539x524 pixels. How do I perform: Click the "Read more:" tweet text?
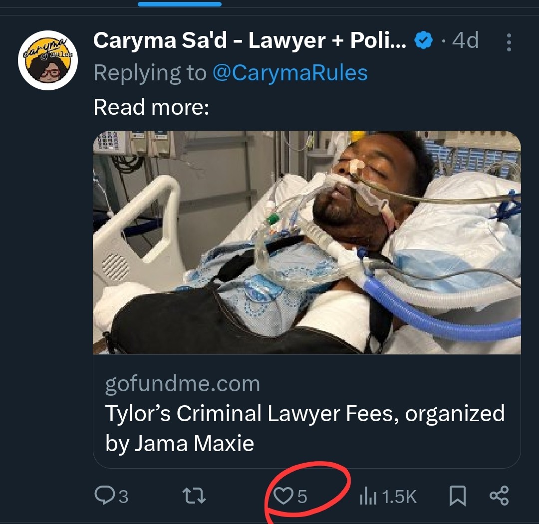pos(151,107)
